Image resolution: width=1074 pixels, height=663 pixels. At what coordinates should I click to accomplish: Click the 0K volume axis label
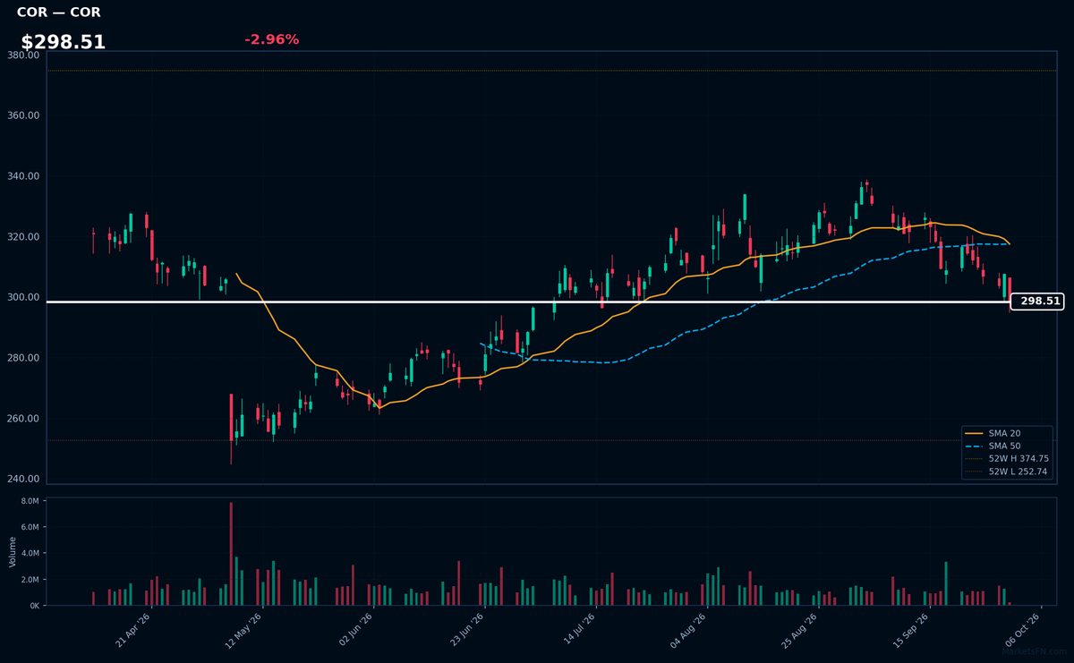34,606
